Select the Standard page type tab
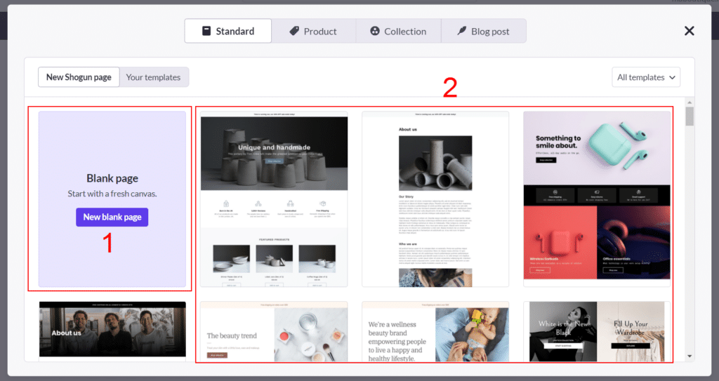The height and width of the screenshot is (381, 719). 227,31
